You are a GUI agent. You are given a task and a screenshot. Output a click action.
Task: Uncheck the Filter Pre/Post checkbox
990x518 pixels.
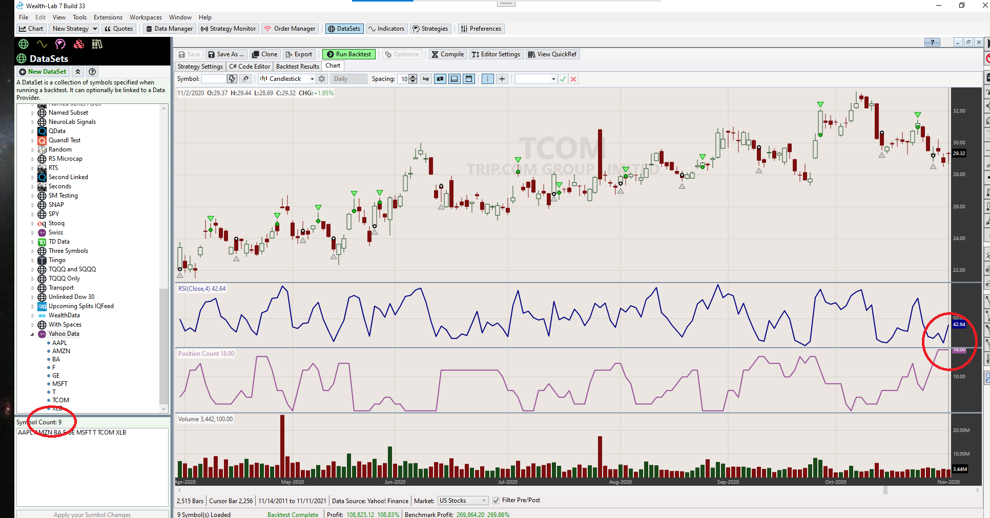[496, 501]
